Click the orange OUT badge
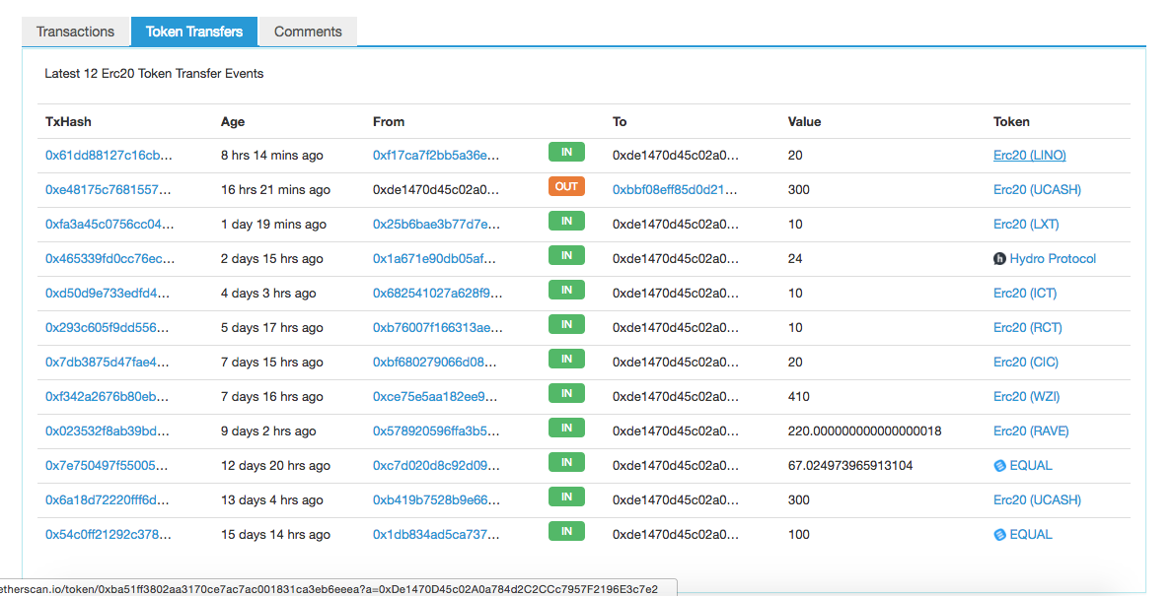1172x596 pixels. 566,187
